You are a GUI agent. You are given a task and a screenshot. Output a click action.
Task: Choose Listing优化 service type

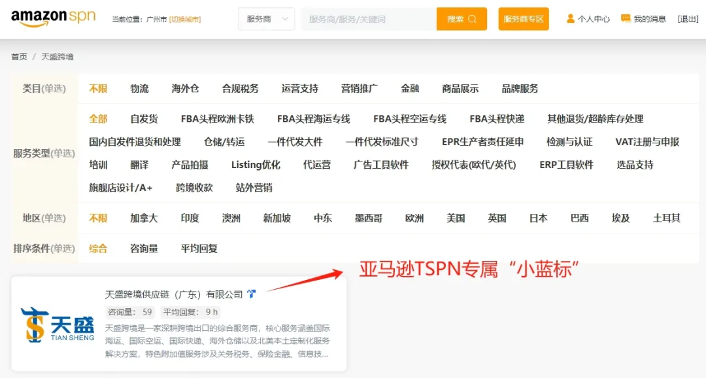click(256, 165)
